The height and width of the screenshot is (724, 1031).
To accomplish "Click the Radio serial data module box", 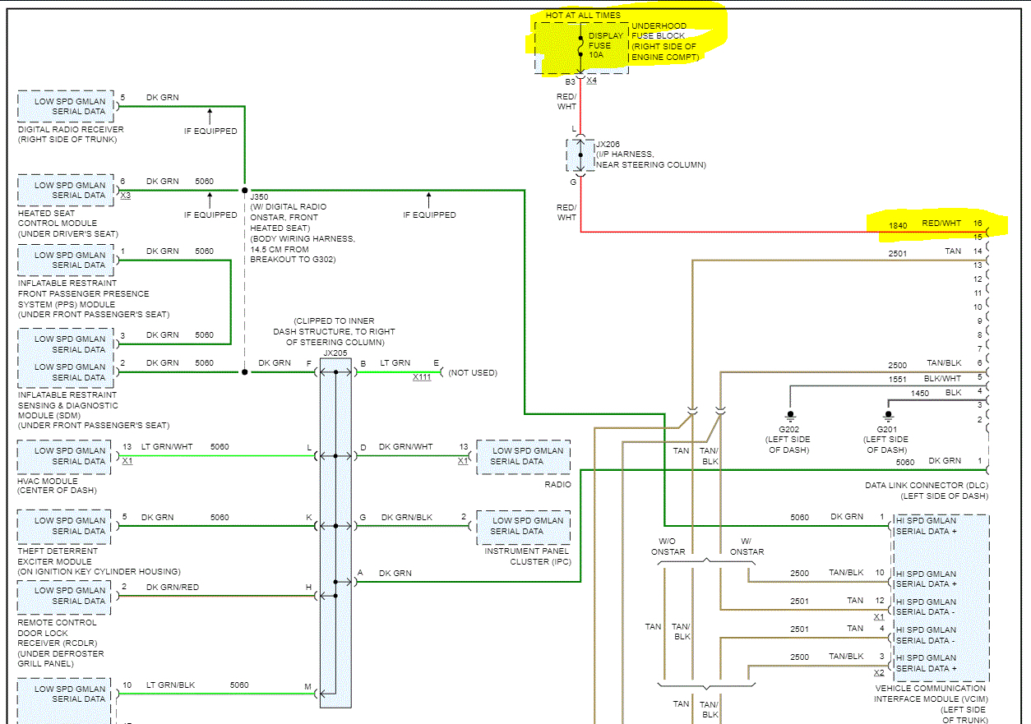I will pyautogui.click(x=523, y=456).
